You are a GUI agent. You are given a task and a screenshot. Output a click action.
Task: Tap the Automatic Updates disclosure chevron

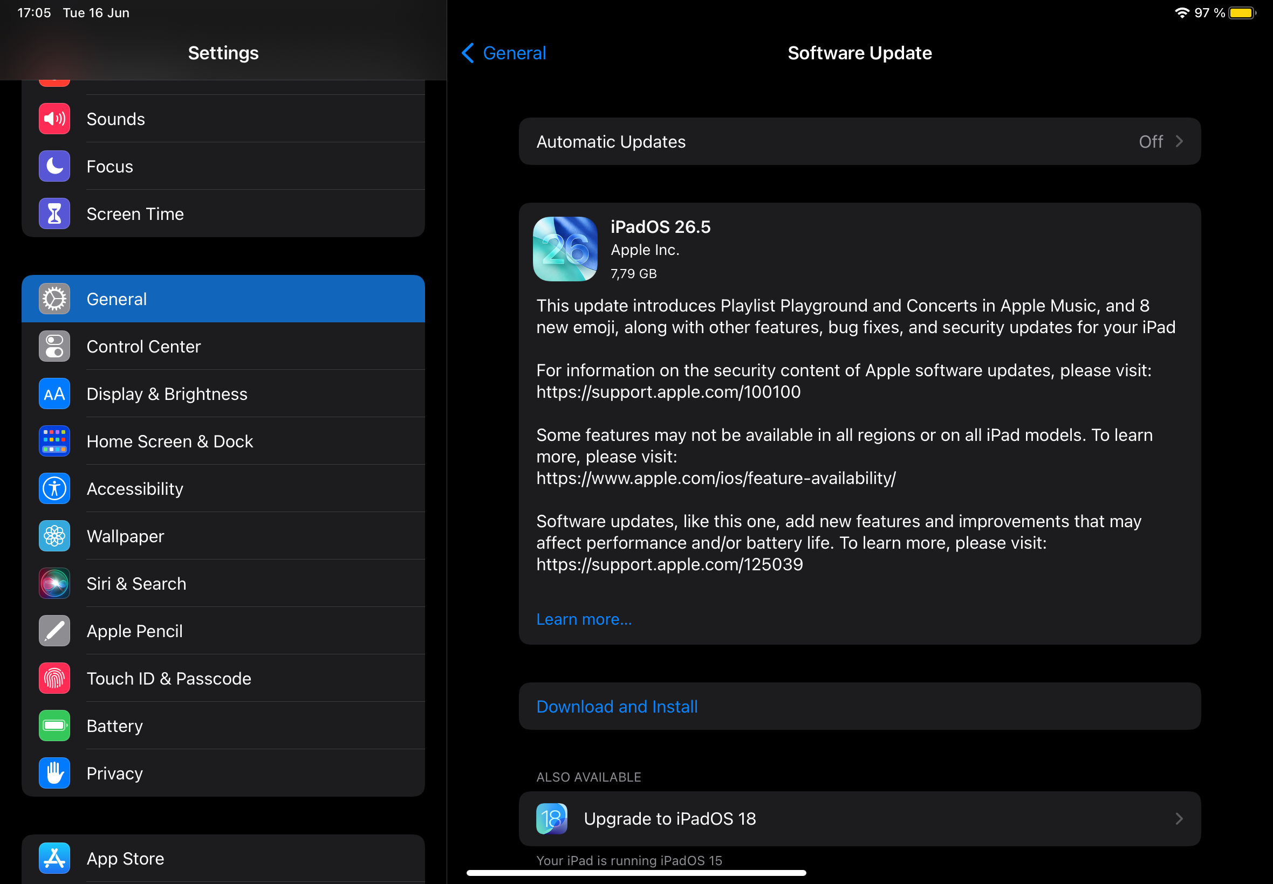point(1179,142)
